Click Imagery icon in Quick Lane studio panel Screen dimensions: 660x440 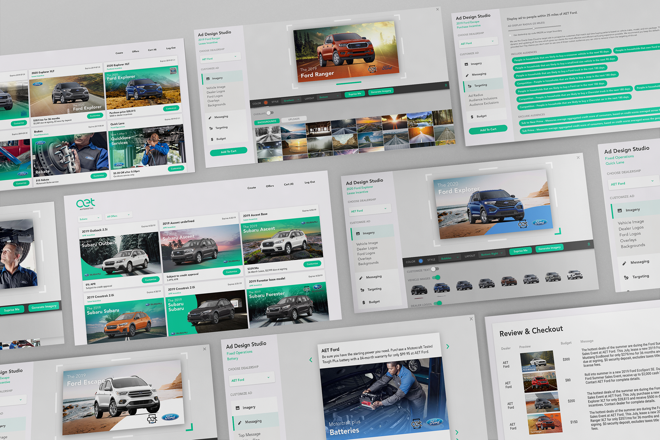620,210
